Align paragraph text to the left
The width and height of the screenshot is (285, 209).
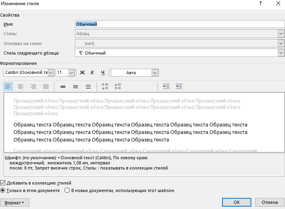click(x=8, y=86)
